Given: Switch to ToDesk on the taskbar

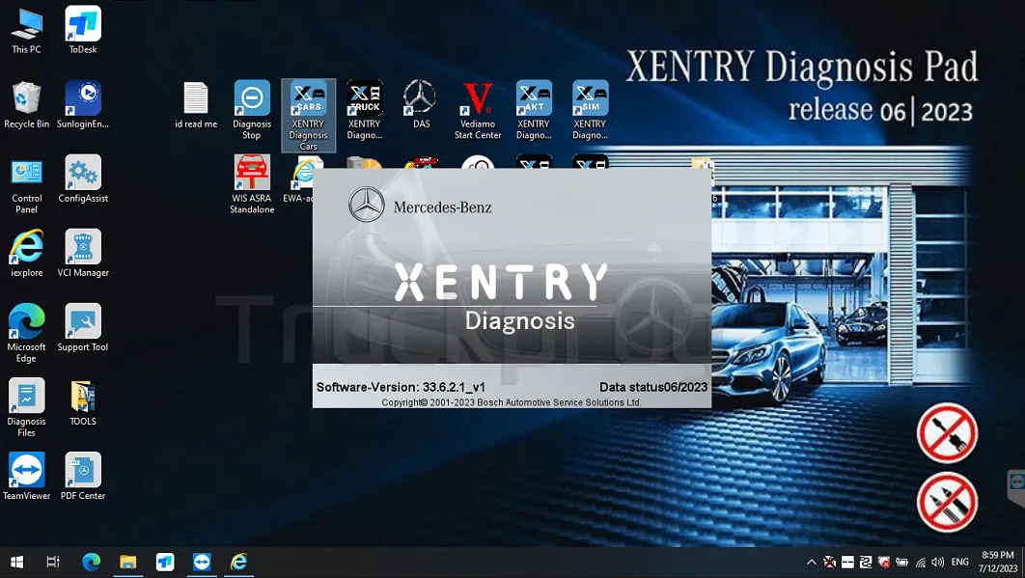Looking at the screenshot, I should click(x=165, y=562).
